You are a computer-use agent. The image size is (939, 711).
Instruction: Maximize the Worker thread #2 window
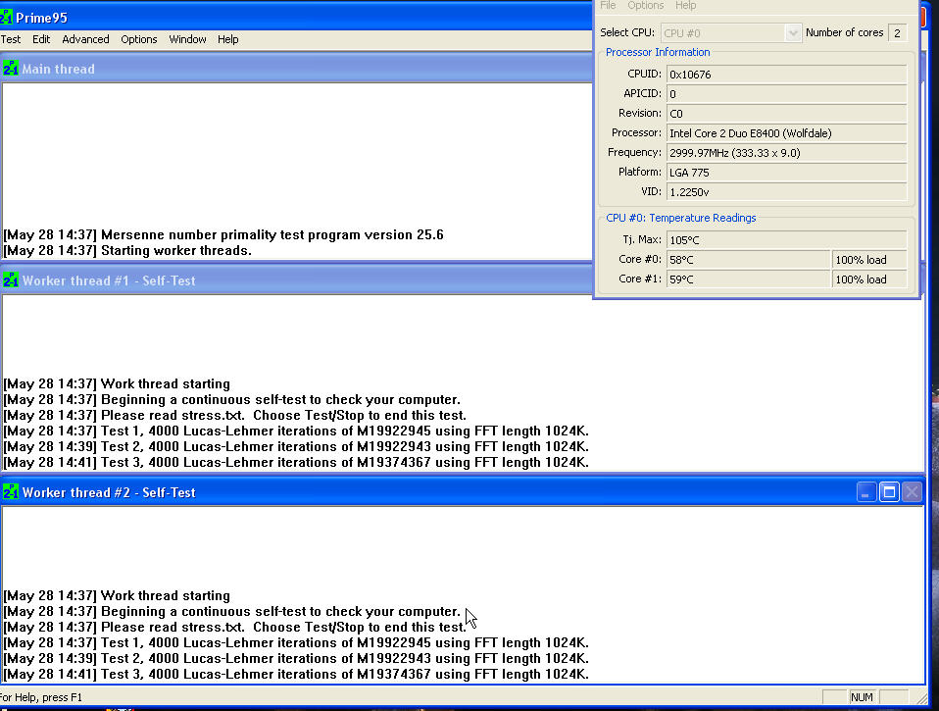tap(889, 492)
